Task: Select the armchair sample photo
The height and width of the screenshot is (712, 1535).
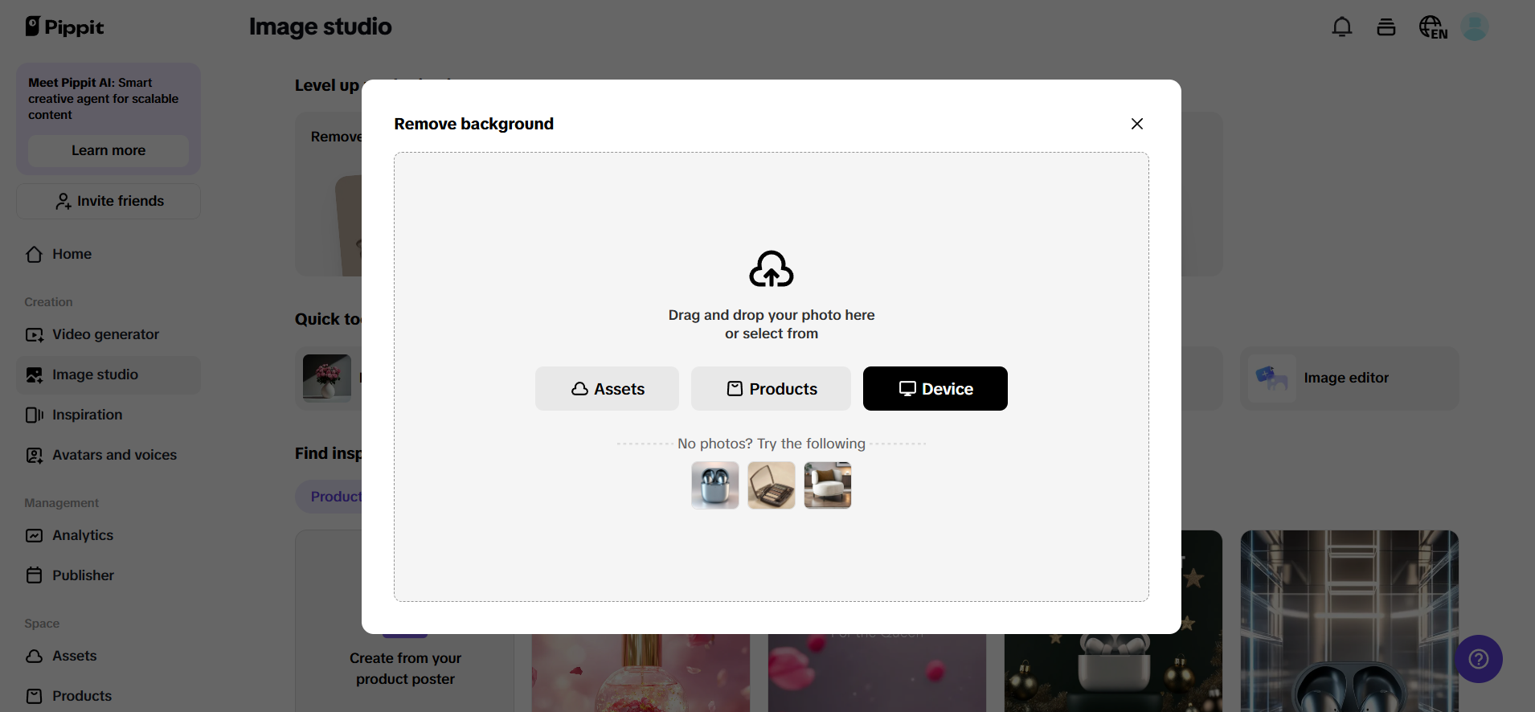Action: coord(828,485)
